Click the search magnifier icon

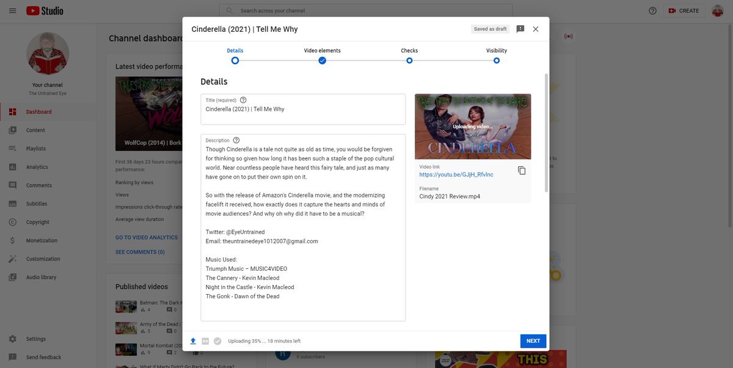(x=230, y=10)
